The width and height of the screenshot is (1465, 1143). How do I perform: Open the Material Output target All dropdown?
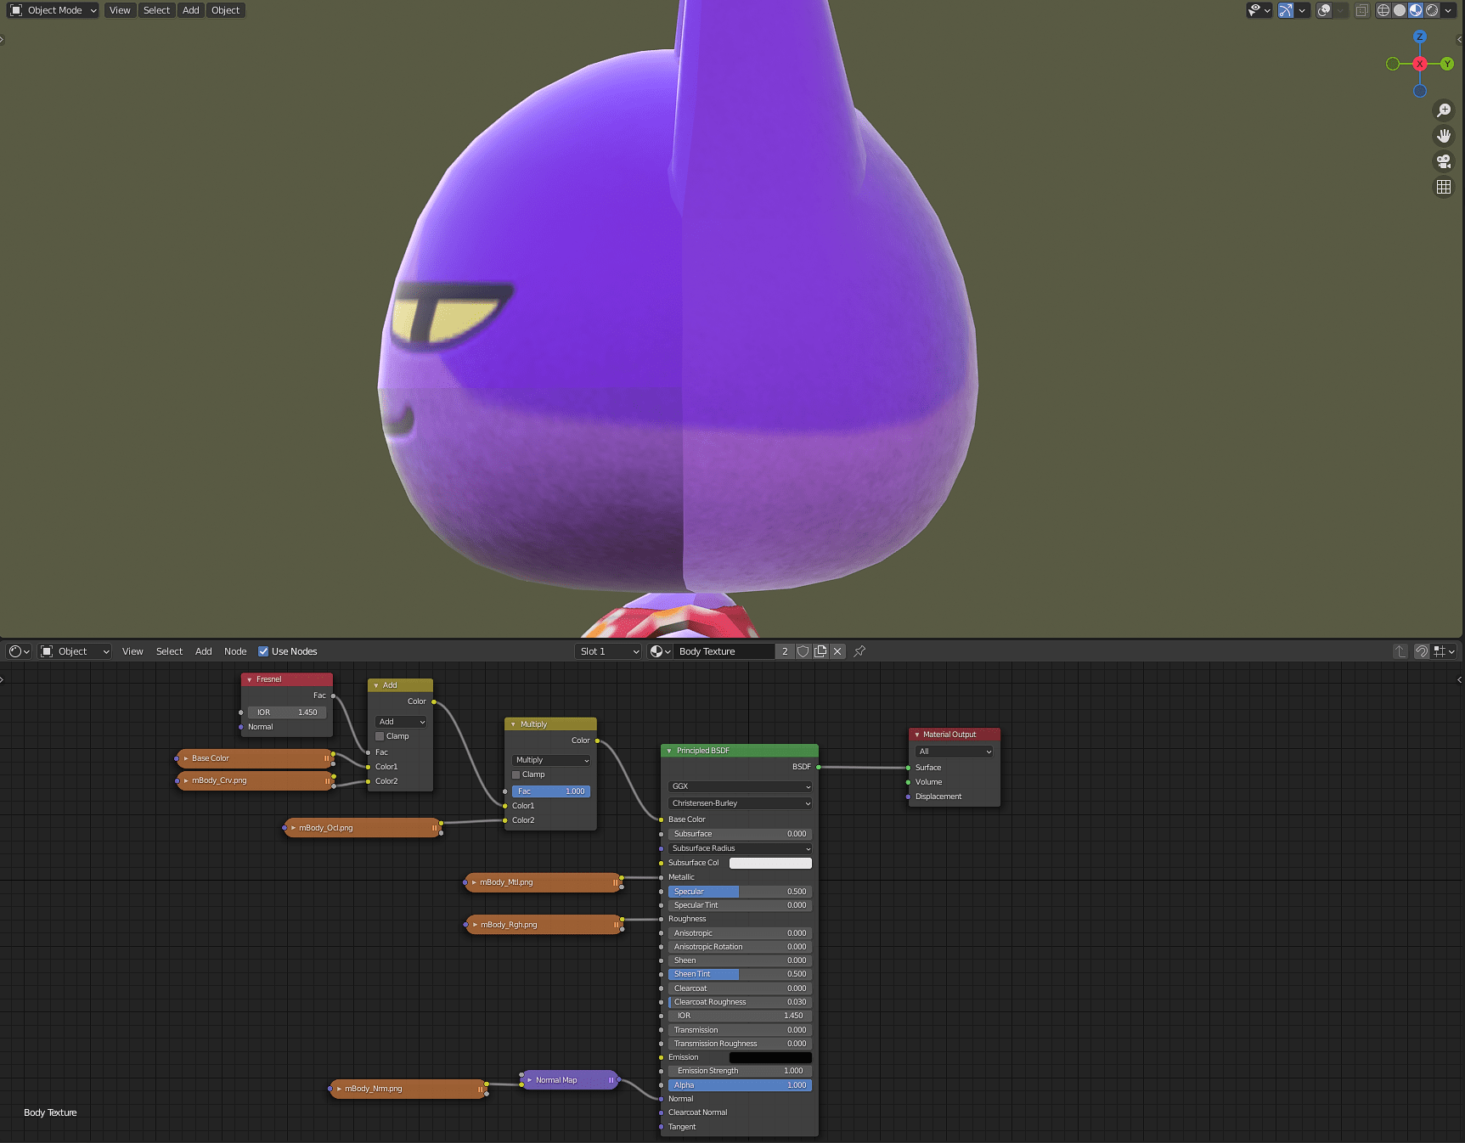coord(955,752)
